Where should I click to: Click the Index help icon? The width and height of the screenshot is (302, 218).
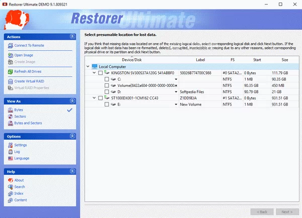click(x=11, y=193)
